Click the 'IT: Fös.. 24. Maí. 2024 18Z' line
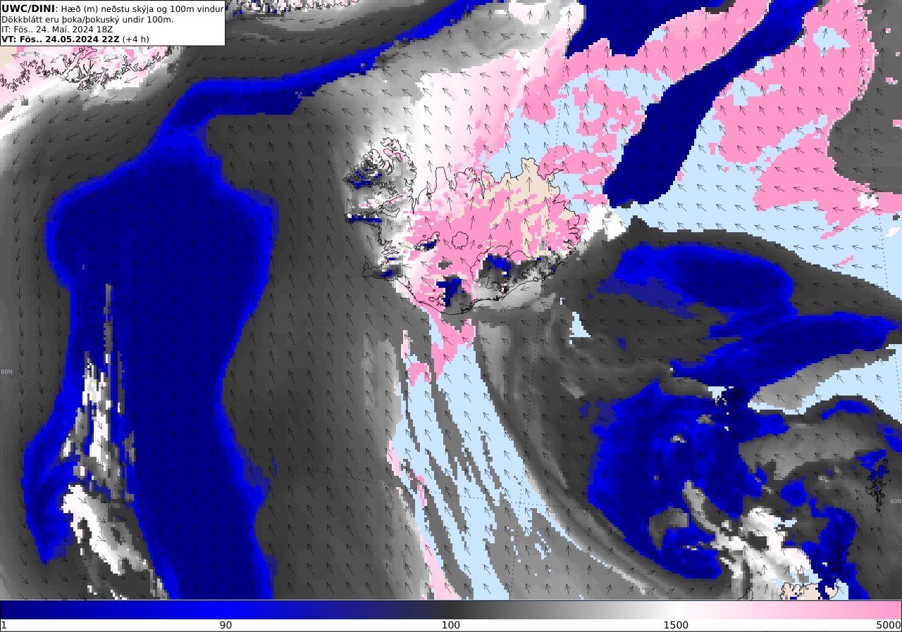The height and width of the screenshot is (632, 902). click(57, 29)
